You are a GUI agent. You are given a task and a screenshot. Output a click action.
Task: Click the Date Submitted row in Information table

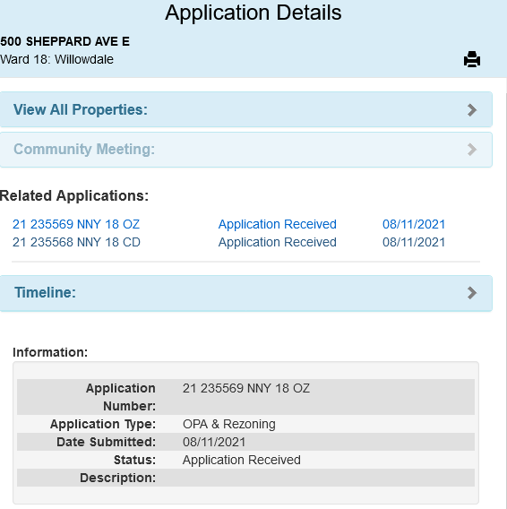point(245,442)
